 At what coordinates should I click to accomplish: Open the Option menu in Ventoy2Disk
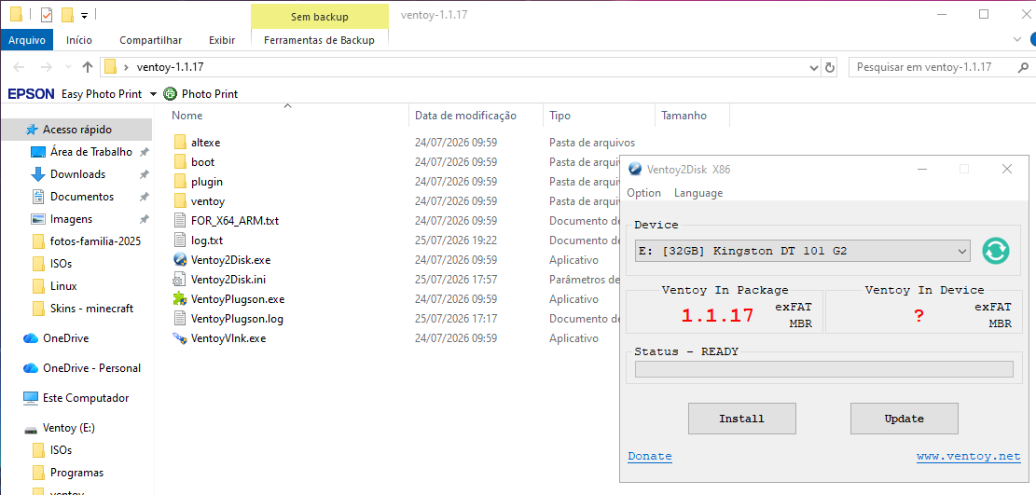(643, 193)
